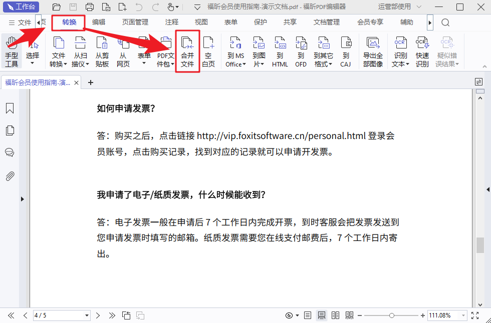
Task: Switch to continuous page view mode
Action: pos(322,315)
